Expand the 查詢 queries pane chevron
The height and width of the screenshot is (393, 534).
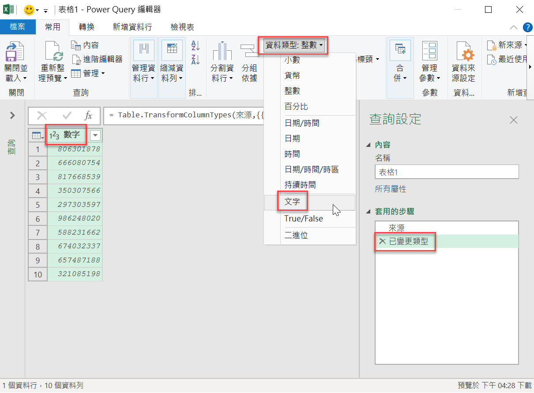pos(12,116)
